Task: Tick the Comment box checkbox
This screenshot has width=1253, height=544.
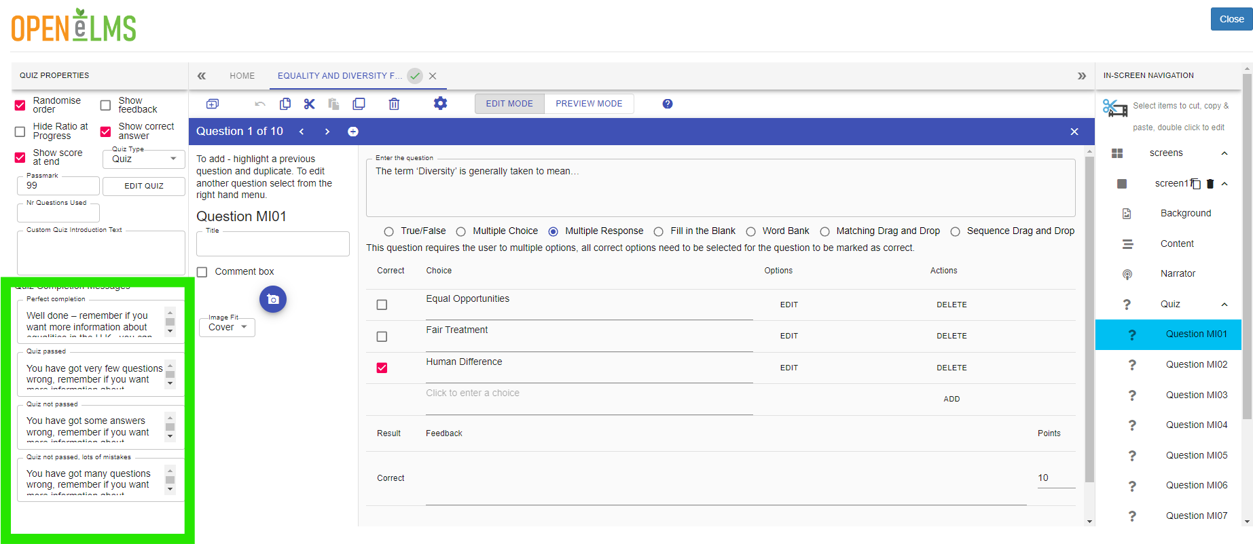Action: [x=202, y=272]
